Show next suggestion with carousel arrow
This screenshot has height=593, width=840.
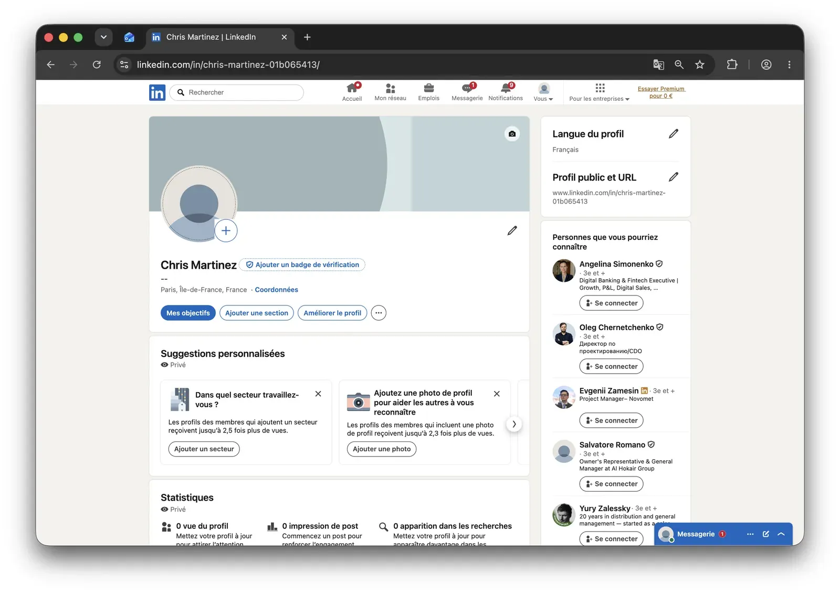coord(514,424)
